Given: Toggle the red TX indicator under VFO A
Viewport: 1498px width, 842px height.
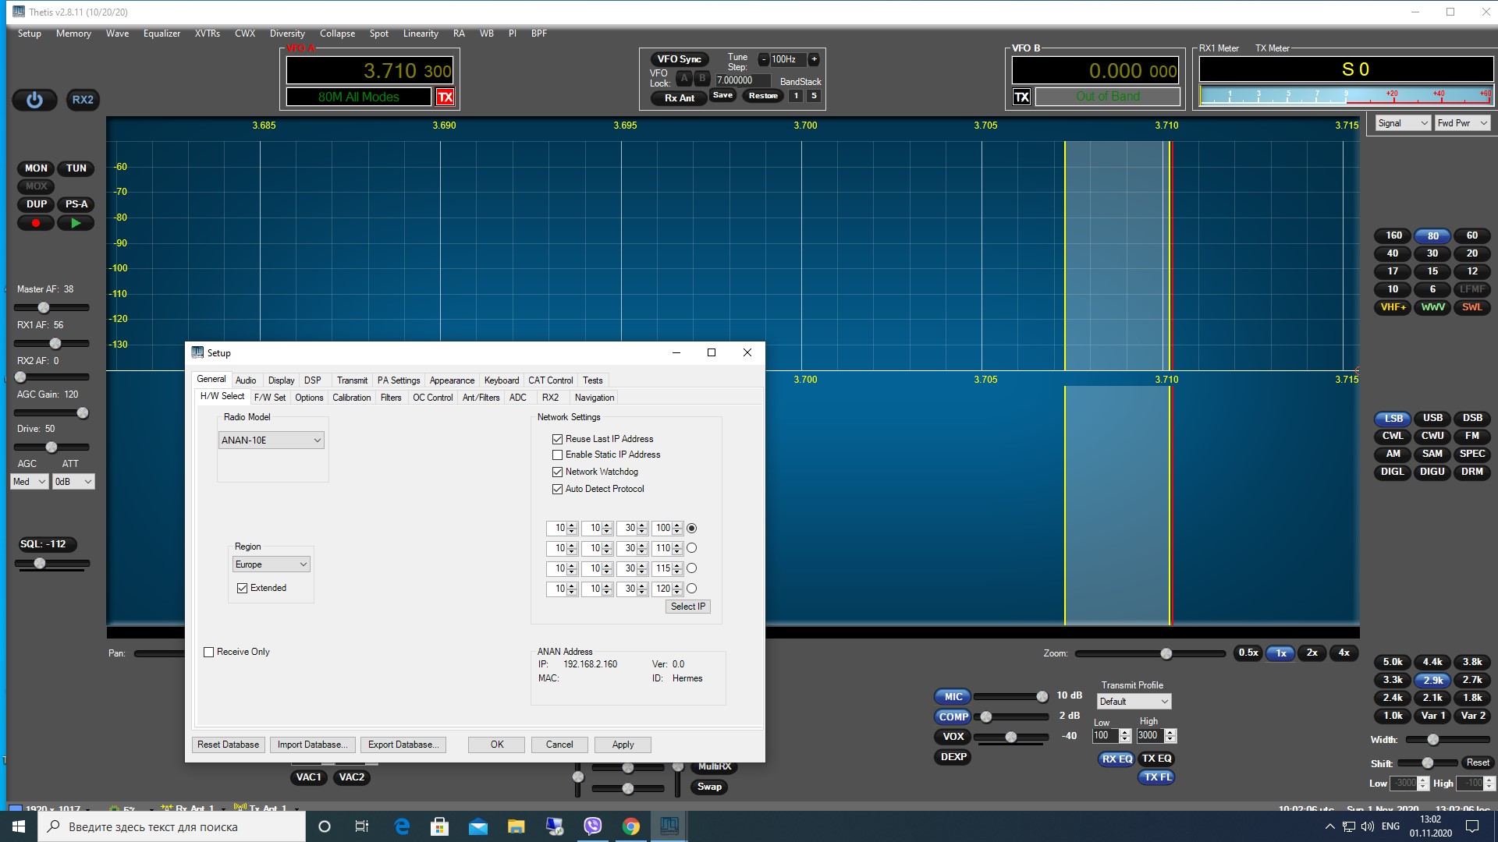Looking at the screenshot, I should (445, 97).
